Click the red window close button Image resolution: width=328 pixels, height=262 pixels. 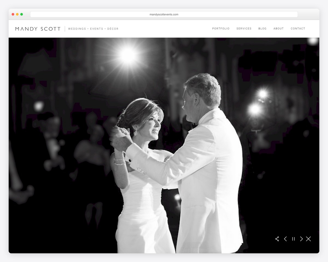pyautogui.click(x=13, y=14)
